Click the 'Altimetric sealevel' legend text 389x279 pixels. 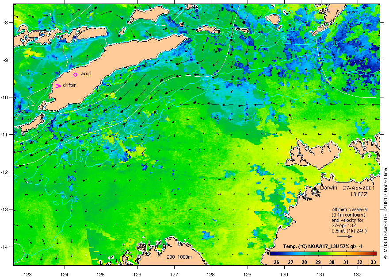350,209
